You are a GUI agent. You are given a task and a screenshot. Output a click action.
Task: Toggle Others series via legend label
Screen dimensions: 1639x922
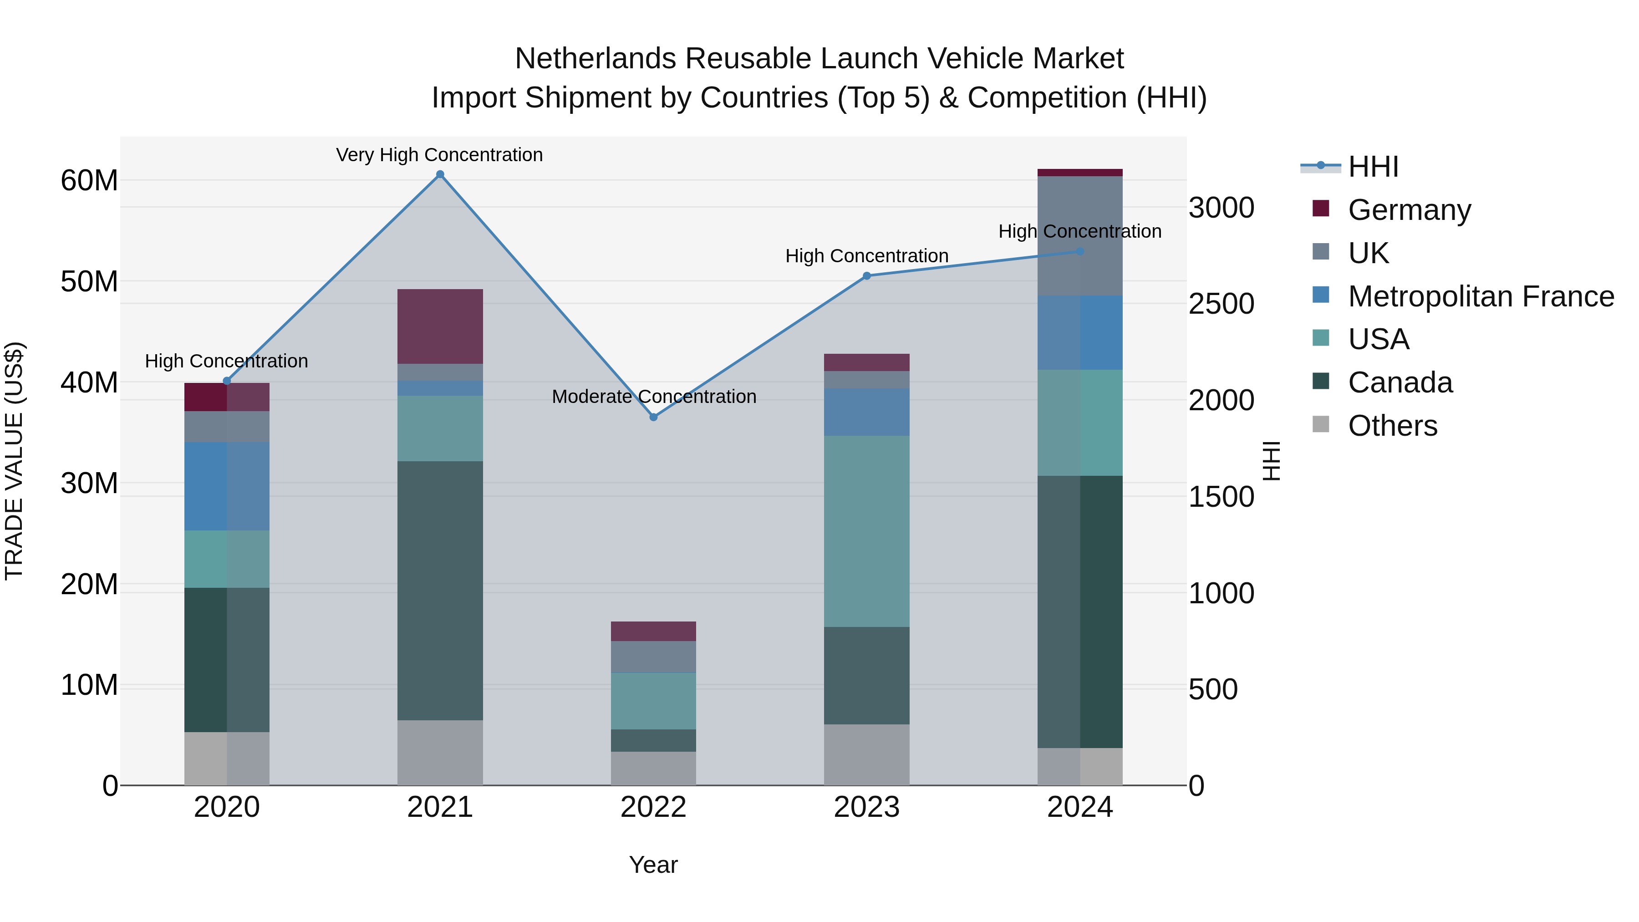[1393, 426]
